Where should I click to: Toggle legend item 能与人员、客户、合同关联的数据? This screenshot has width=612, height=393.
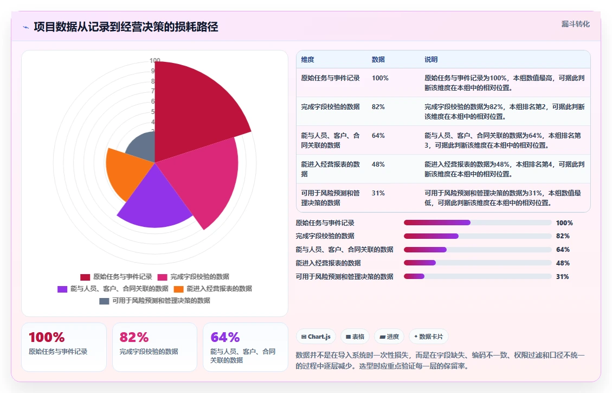click(x=113, y=289)
